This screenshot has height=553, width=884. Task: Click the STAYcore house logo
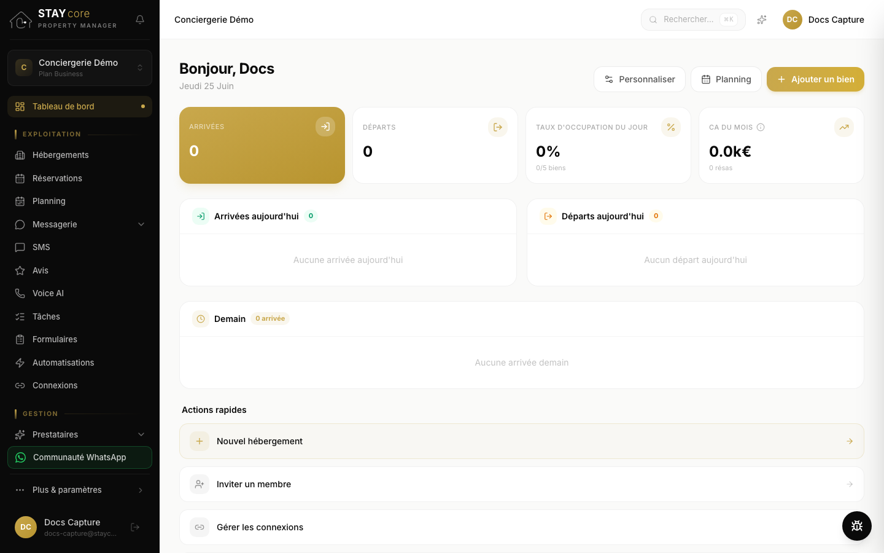pyautogui.click(x=21, y=20)
